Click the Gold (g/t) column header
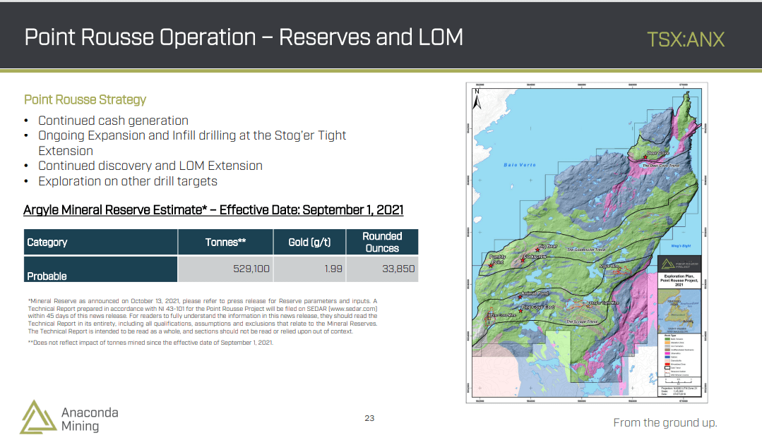This screenshot has height=435, width=762. pyautogui.click(x=309, y=242)
